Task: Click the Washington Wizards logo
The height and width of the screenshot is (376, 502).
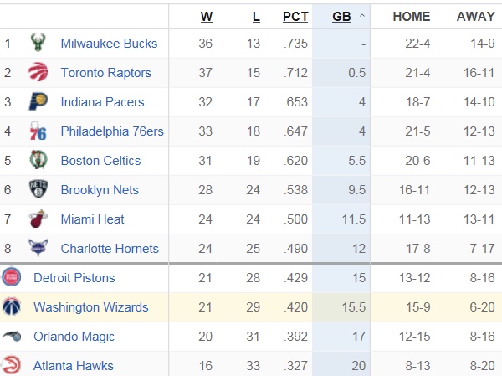Action: coord(12,307)
